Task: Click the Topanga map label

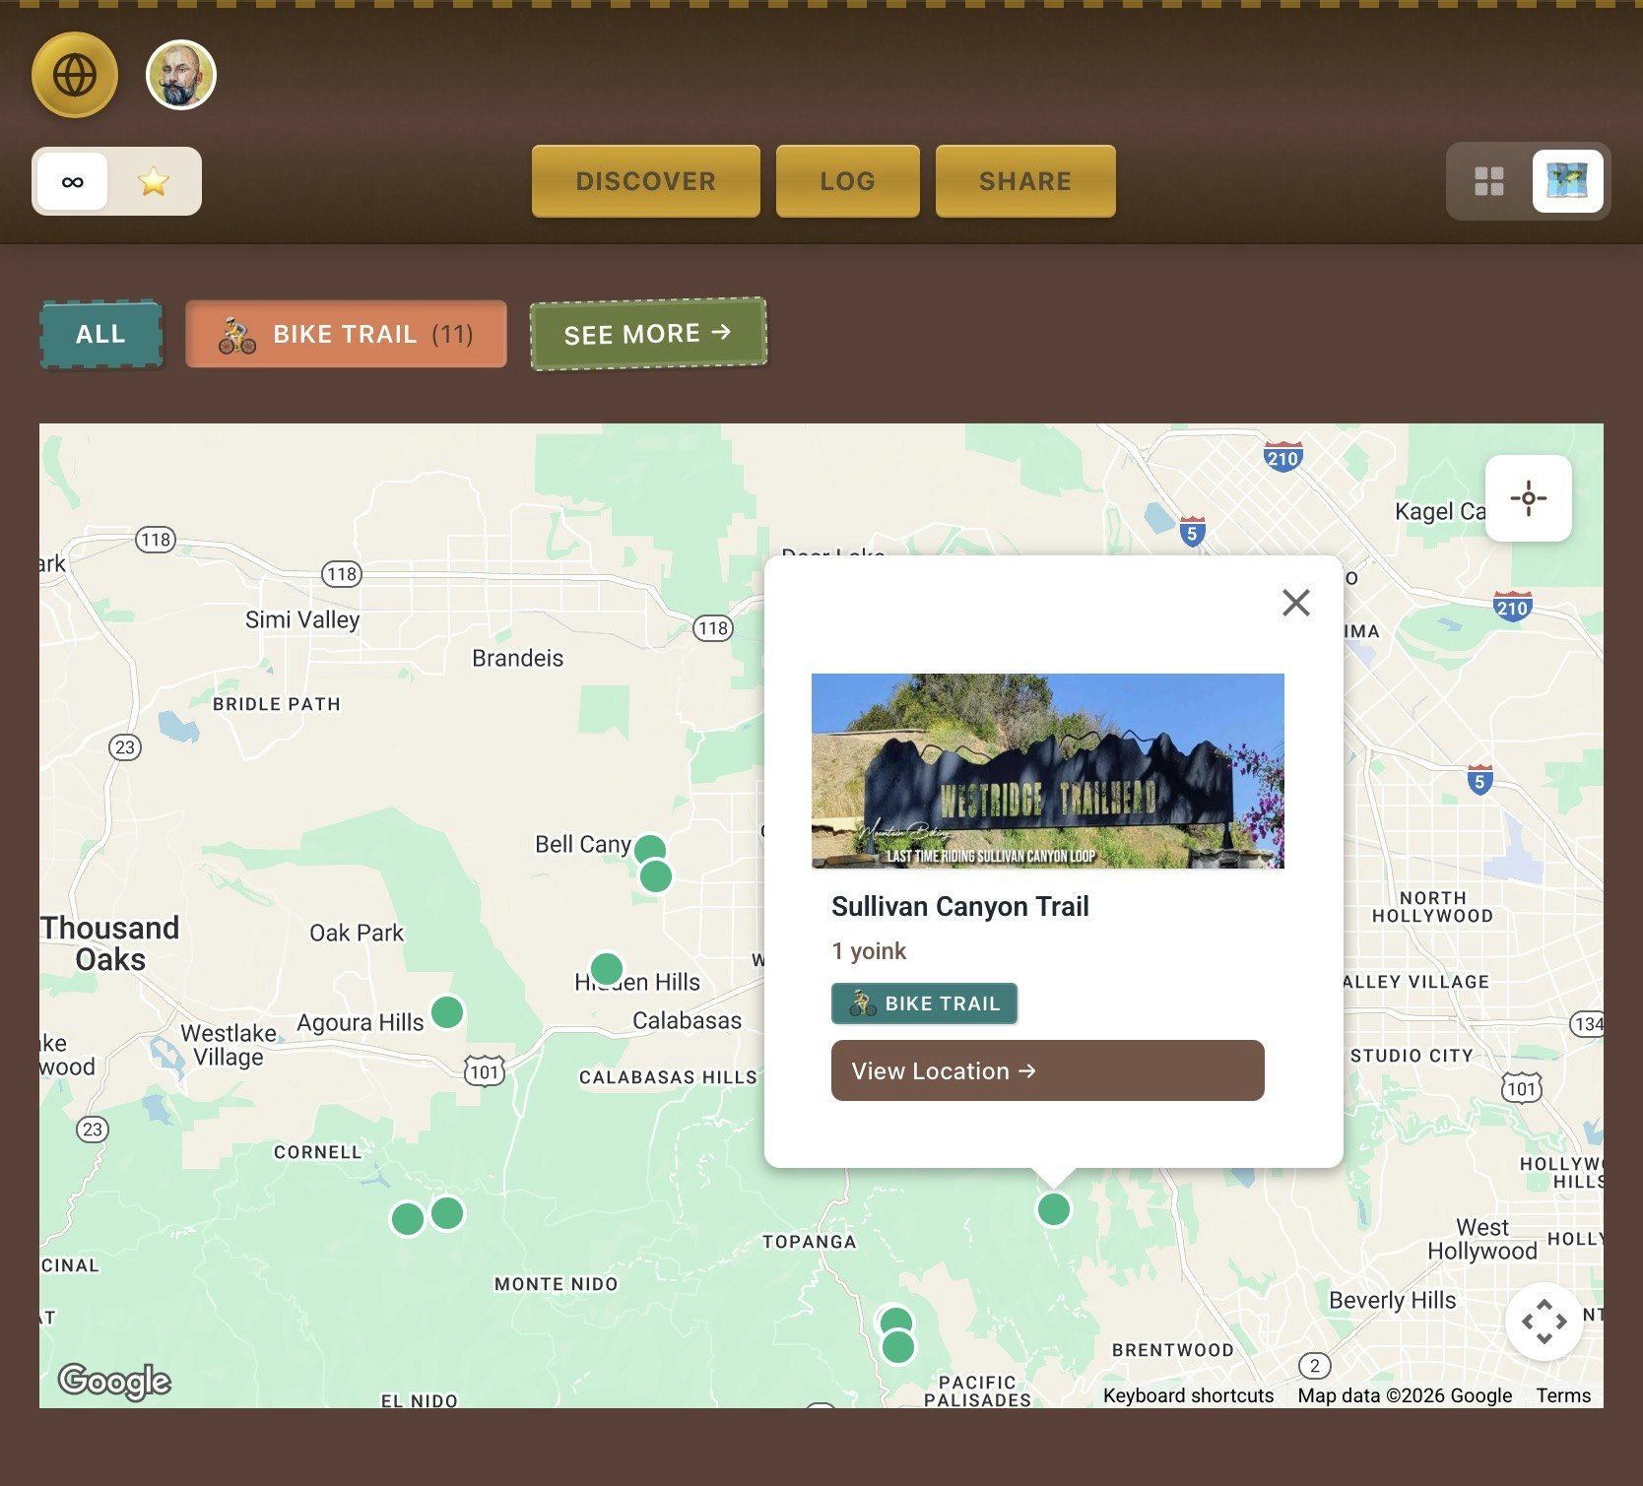Action: pyautogui.click(x=810, y=1242)
